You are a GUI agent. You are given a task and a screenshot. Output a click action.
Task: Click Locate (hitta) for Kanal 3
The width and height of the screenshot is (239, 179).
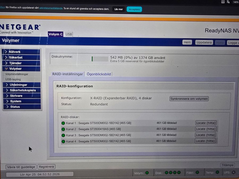coord(206,135)
